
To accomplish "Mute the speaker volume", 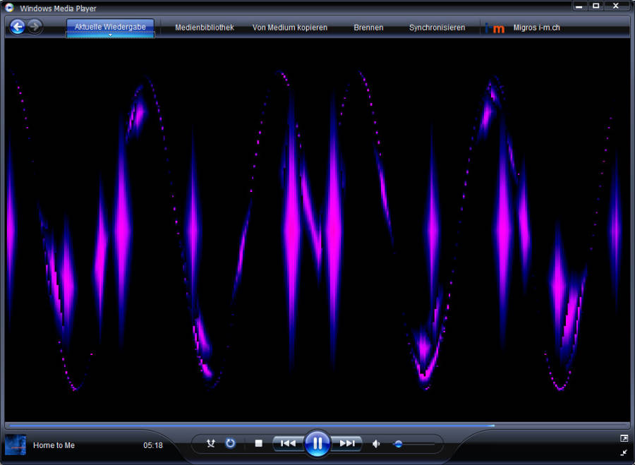I will 376,444.
